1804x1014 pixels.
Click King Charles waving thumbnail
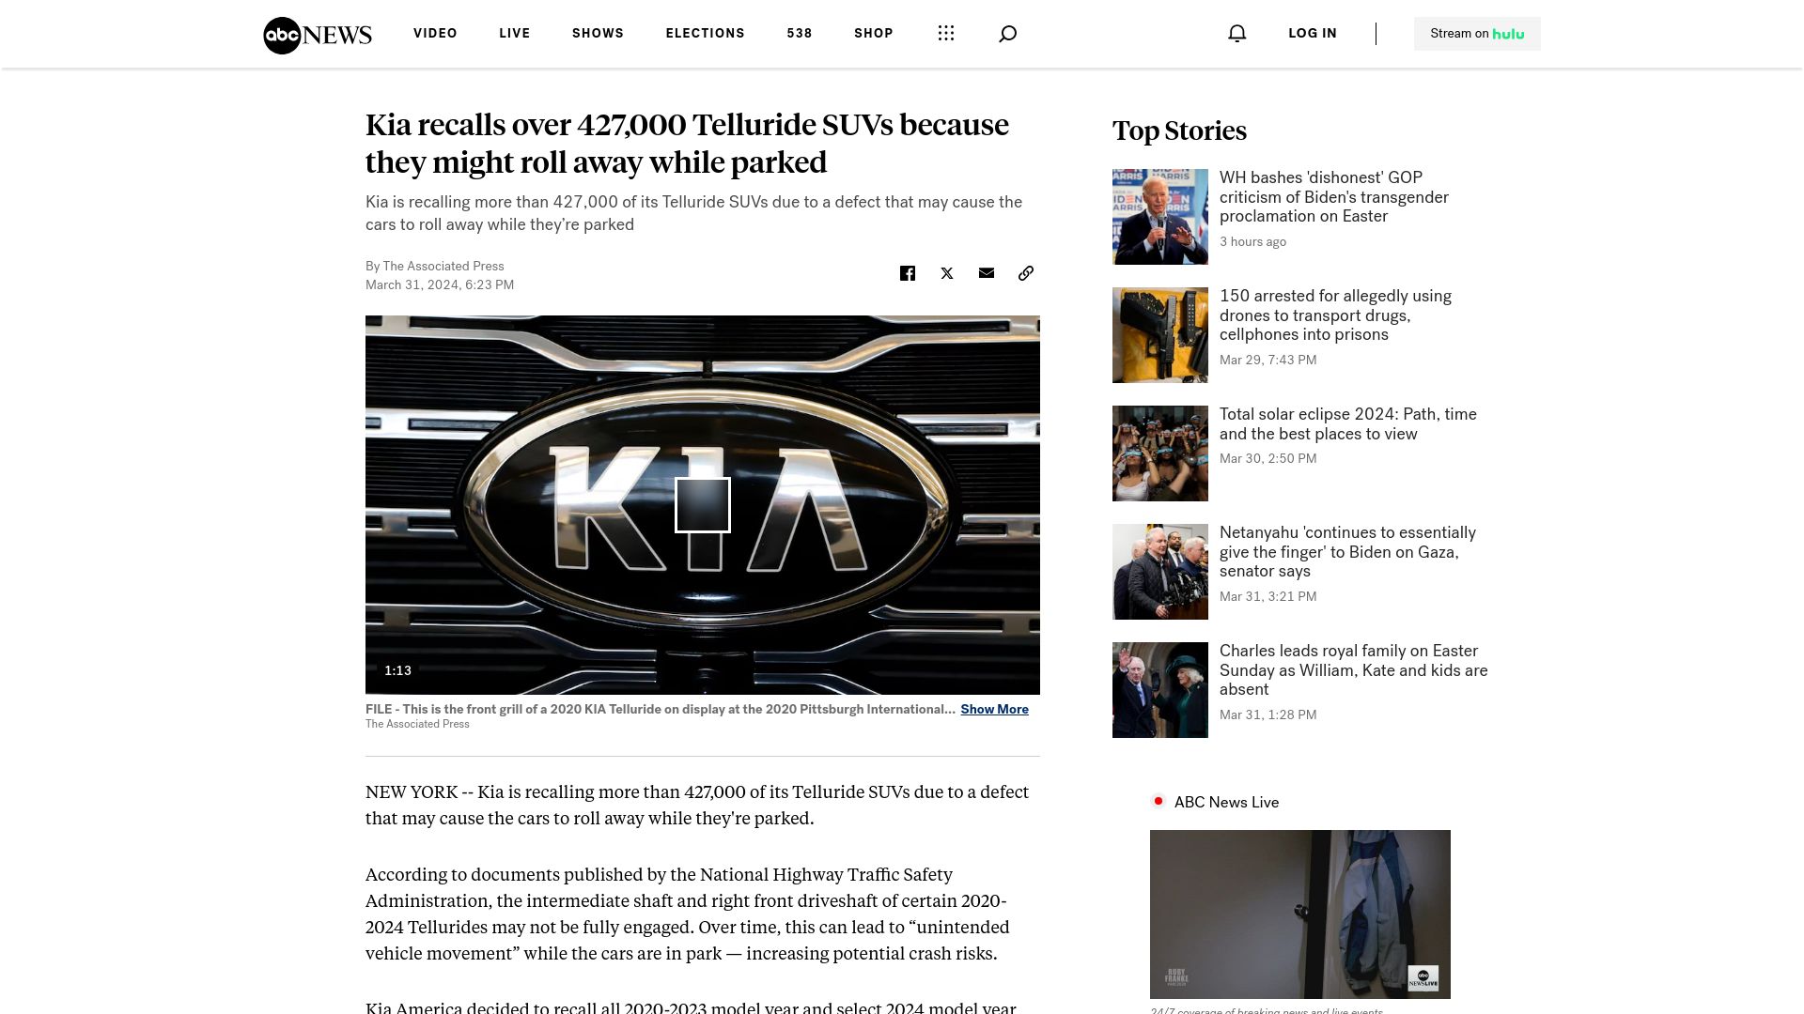click(x=1160, y=690)
